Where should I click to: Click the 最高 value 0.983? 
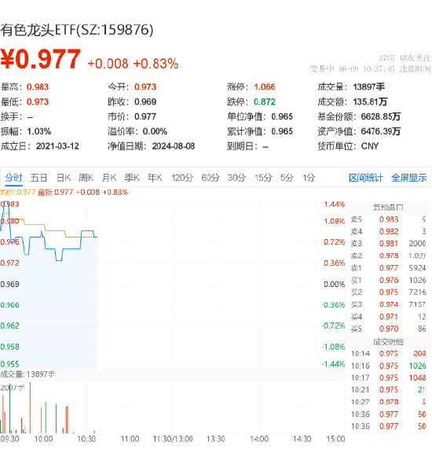click(38, 87)
